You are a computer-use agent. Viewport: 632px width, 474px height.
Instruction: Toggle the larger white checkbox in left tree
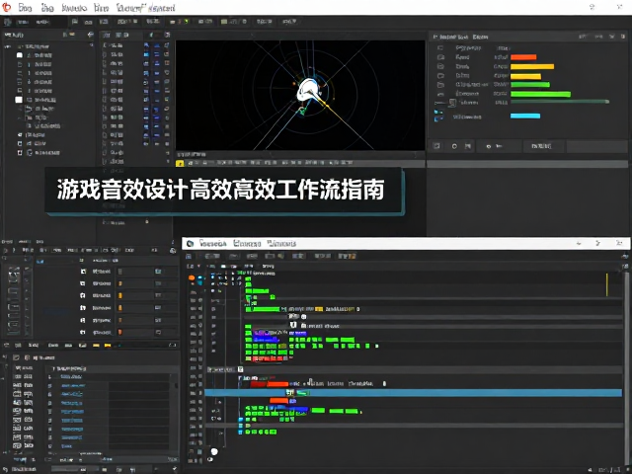[19, 100]
